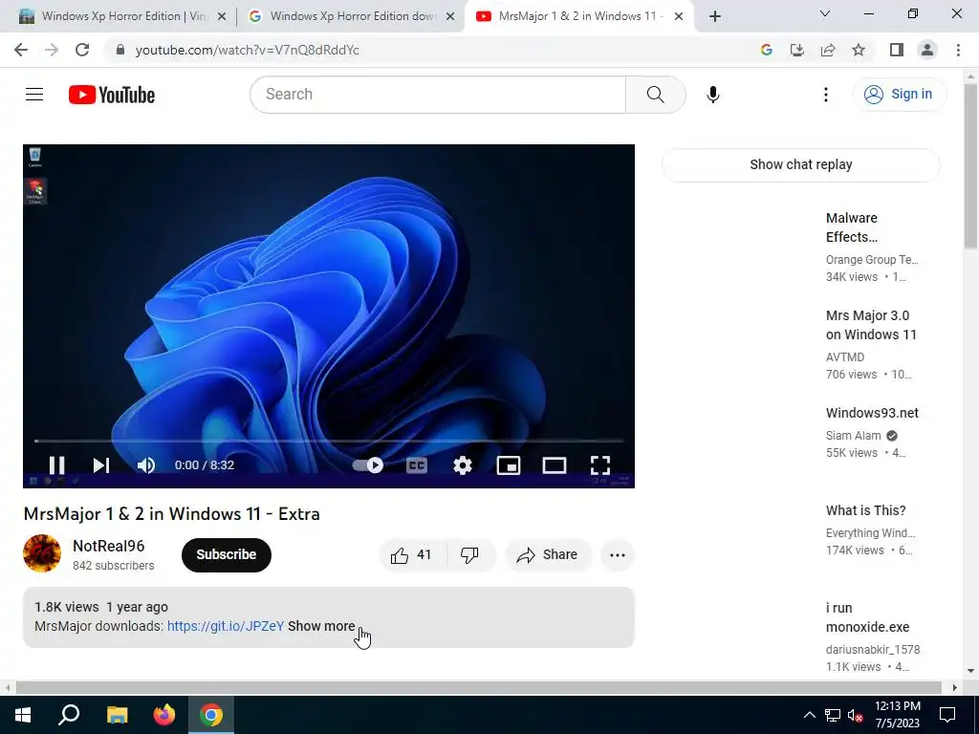This screenshot has height=734, width=979.
Task: Click the search magnifier button
Action: click(656, 95)
